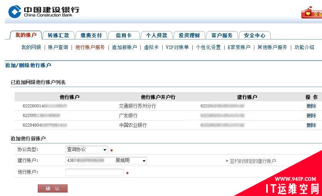Click the China Construction Bank logo
The image size is (322, 196).
pos(43,12)
